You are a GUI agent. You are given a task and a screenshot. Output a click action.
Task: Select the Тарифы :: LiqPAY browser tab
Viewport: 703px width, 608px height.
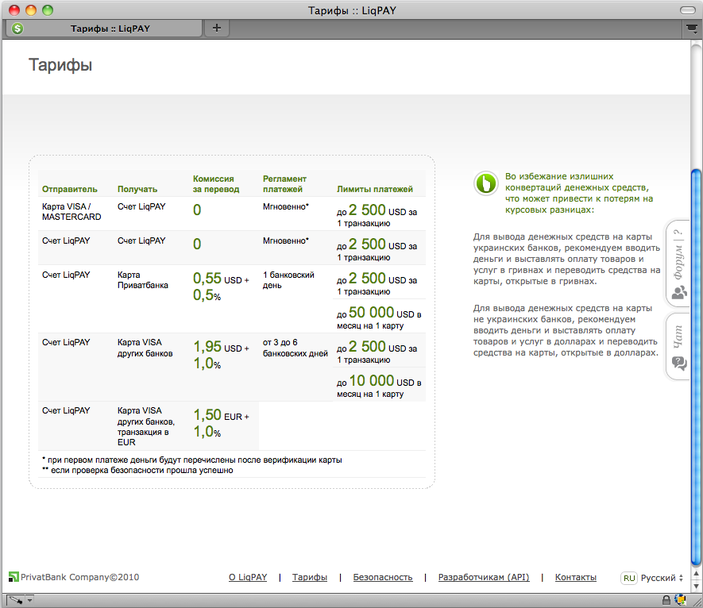coord(110,29)
